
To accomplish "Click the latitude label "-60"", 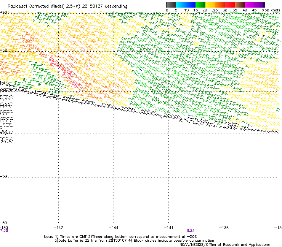I will click(x=3, y=223).
